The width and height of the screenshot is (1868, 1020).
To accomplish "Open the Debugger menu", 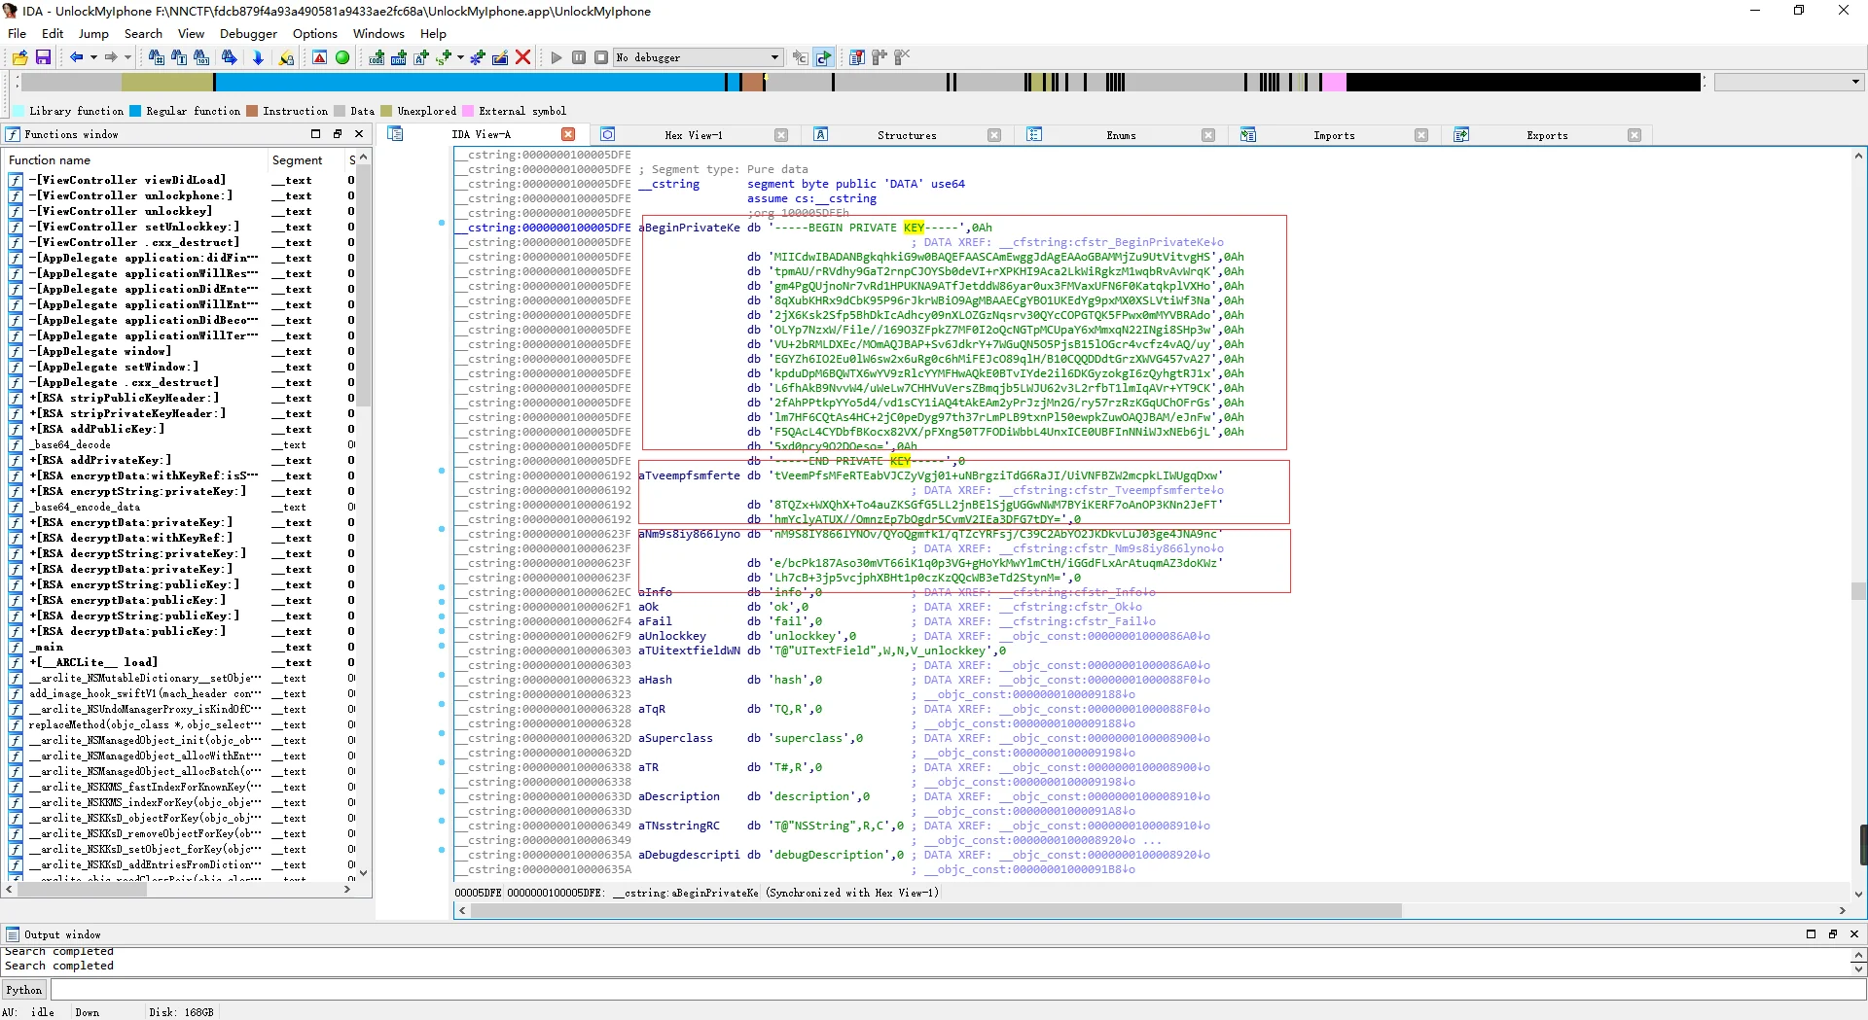I will (248, 33).
